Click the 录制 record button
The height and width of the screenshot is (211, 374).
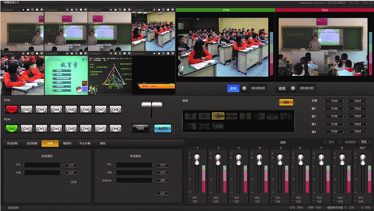coord(233,88)
